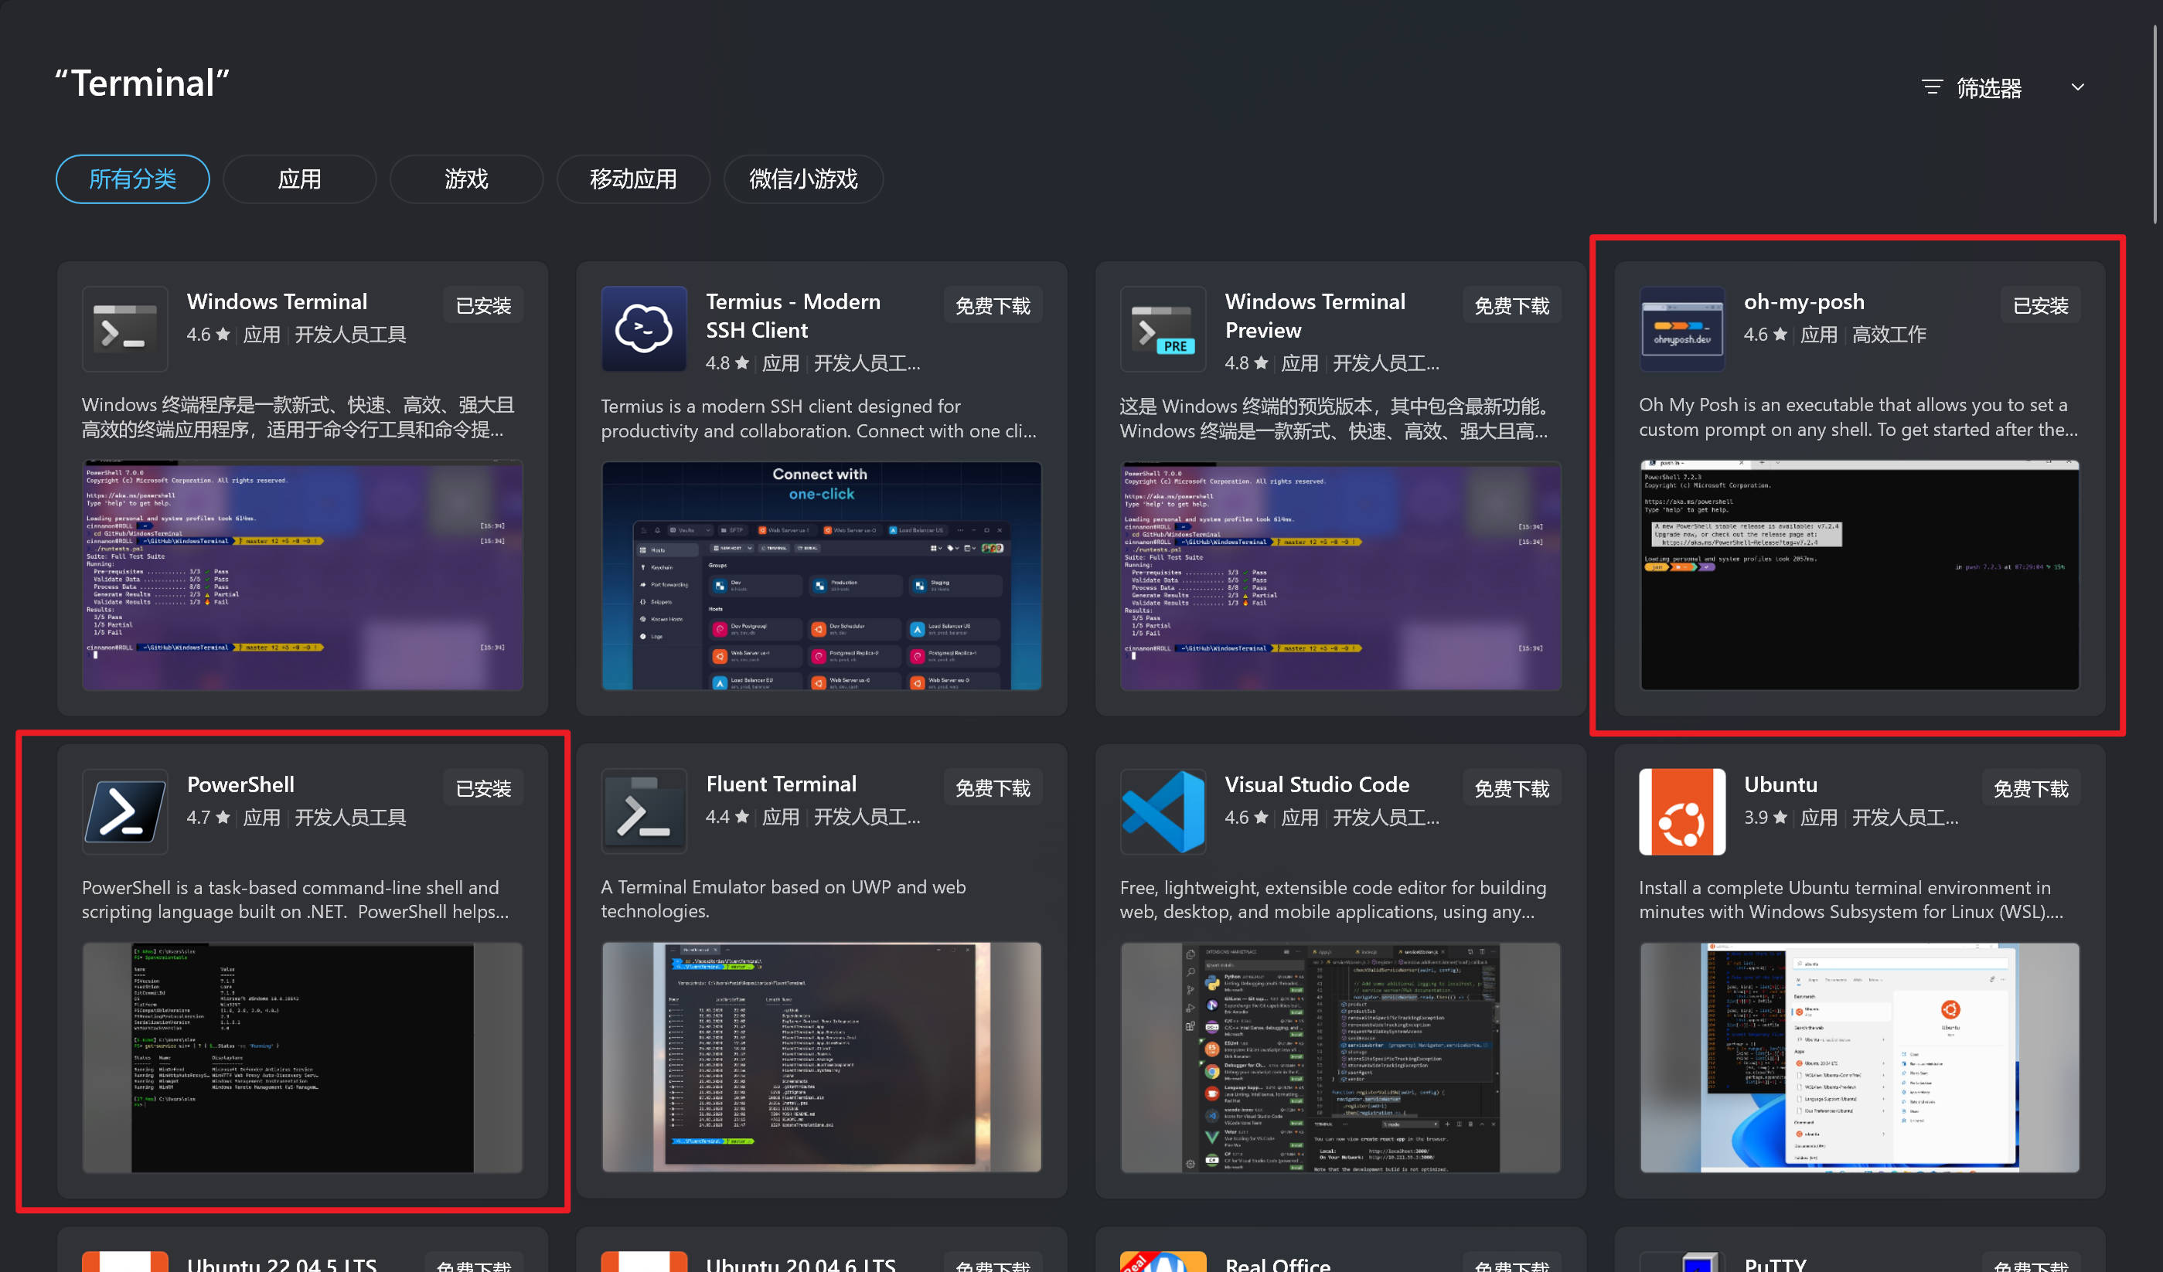Click the PowerShell app icon
Image resolution: width=2163 pixels, height=1272 pixels.
tap(124, 812)
